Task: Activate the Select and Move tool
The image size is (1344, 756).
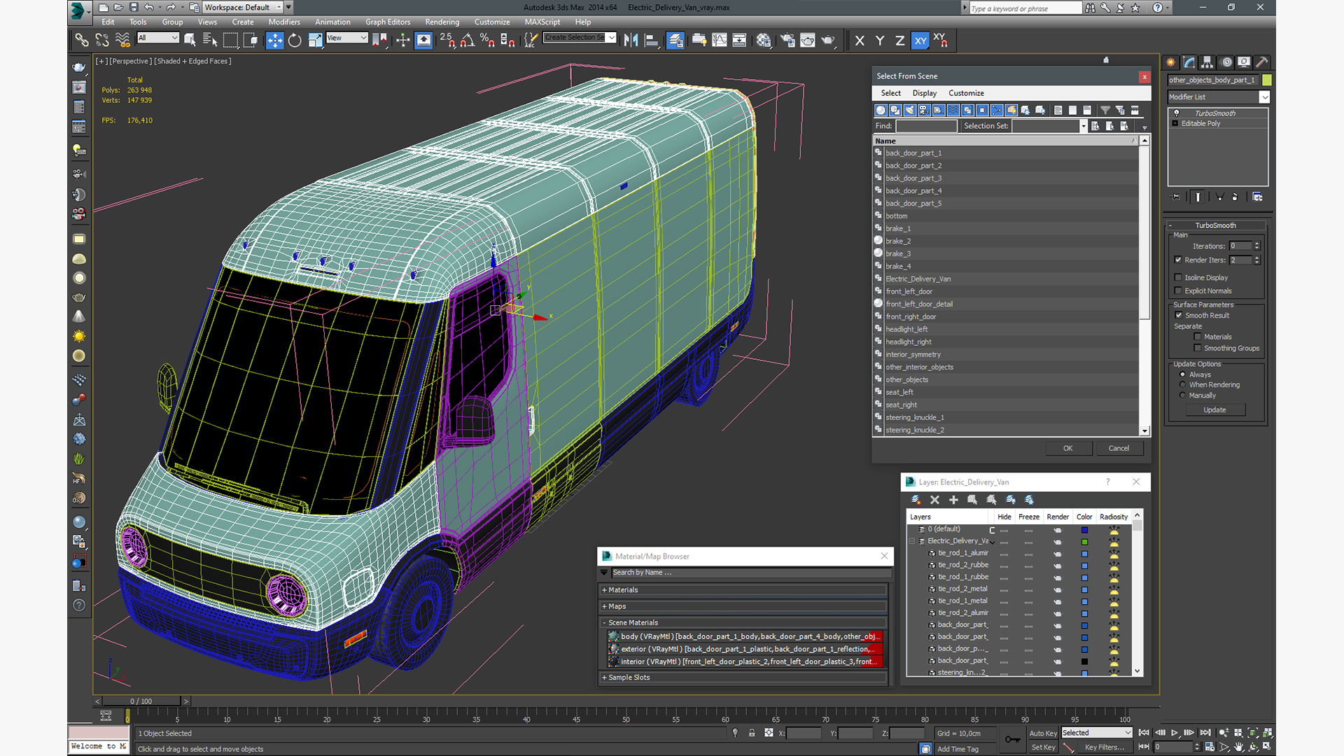Action: tap(274, 41)
